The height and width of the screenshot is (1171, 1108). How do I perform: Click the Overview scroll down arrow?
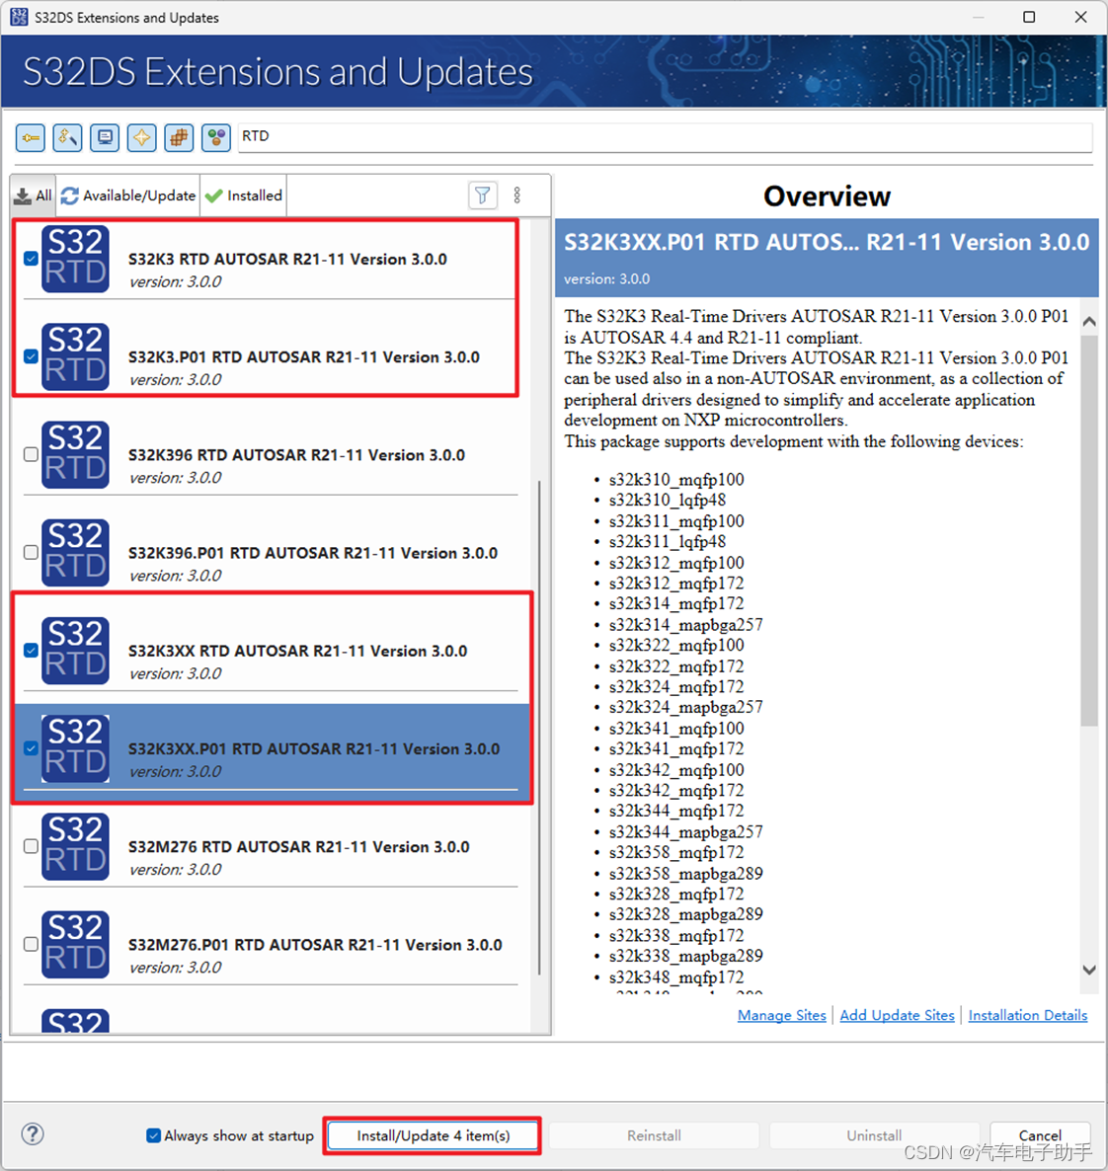coord(1089,970)
